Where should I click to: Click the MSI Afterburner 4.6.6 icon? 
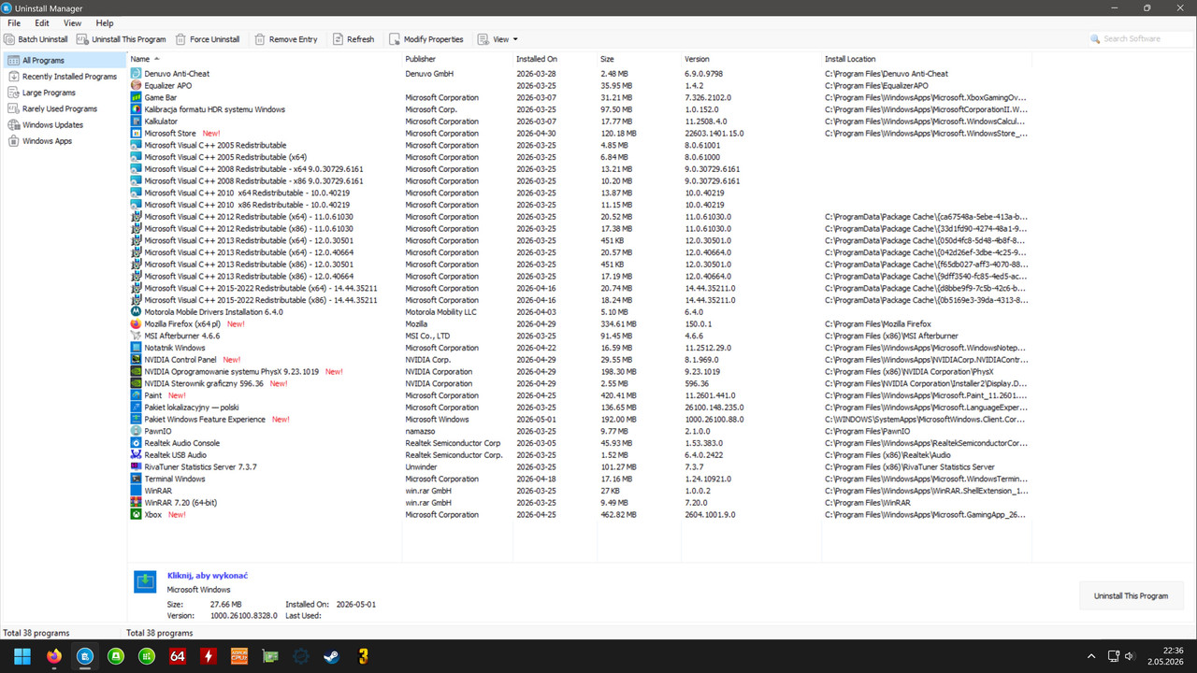tap(137, 336)
